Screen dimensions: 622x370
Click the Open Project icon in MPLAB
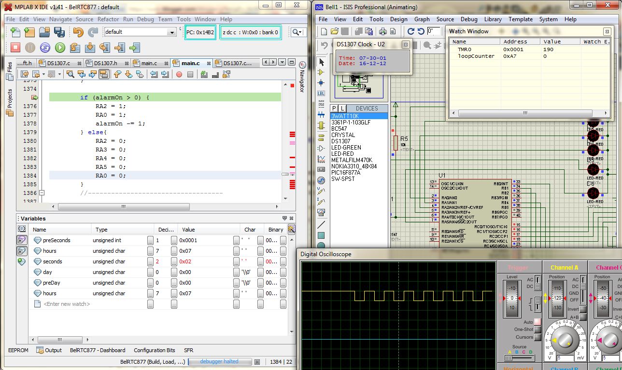click(45, 32)
